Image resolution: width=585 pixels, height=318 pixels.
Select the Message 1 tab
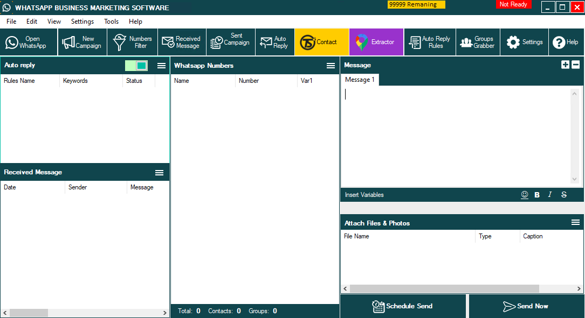[360, 80]
